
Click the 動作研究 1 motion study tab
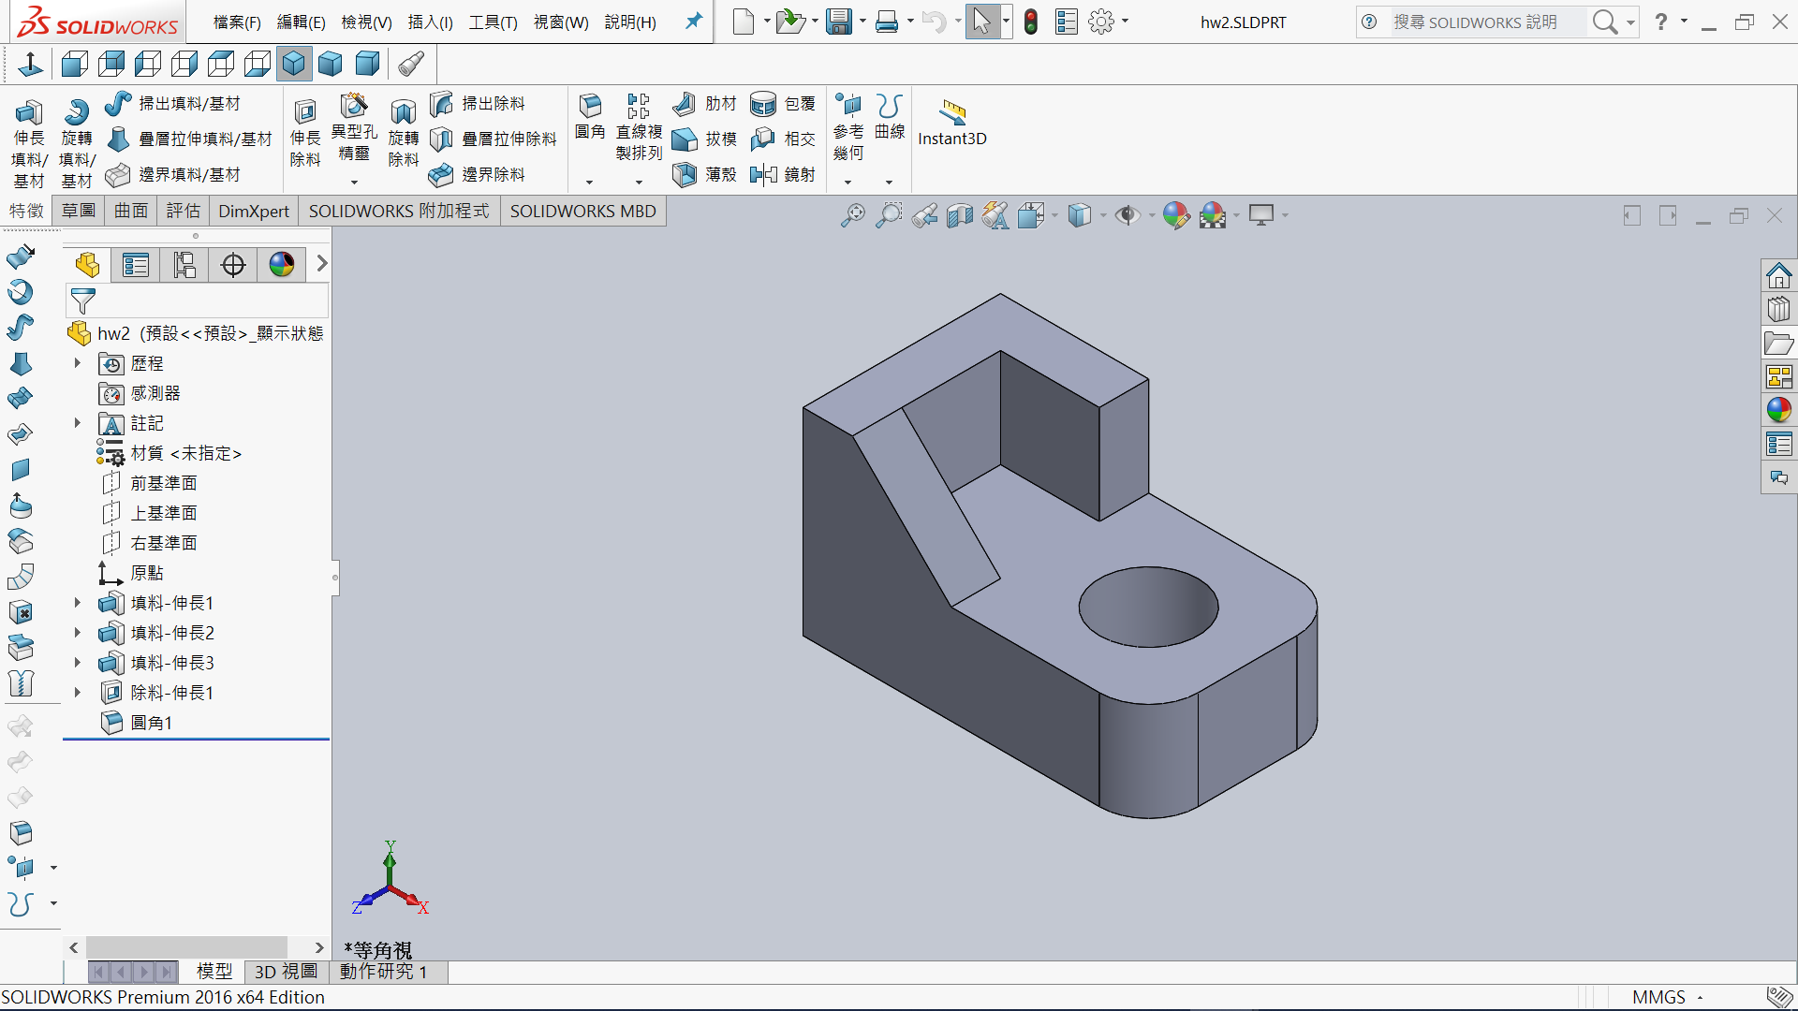pyautogui.click(x=383, y=972)
